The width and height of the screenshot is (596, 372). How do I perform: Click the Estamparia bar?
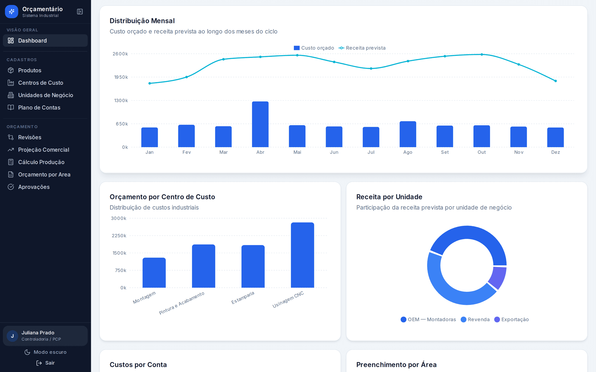coord(253,267)
